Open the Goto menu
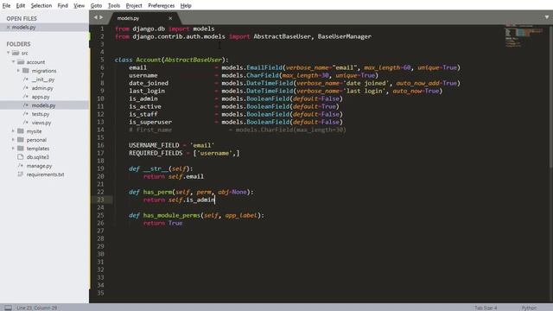Image resolution: width=553 pixels, height=311 pixels. pyautogui.click(x=96, y=6)
